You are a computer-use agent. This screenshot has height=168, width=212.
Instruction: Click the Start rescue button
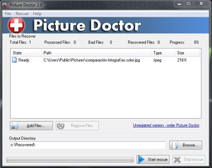153,160
